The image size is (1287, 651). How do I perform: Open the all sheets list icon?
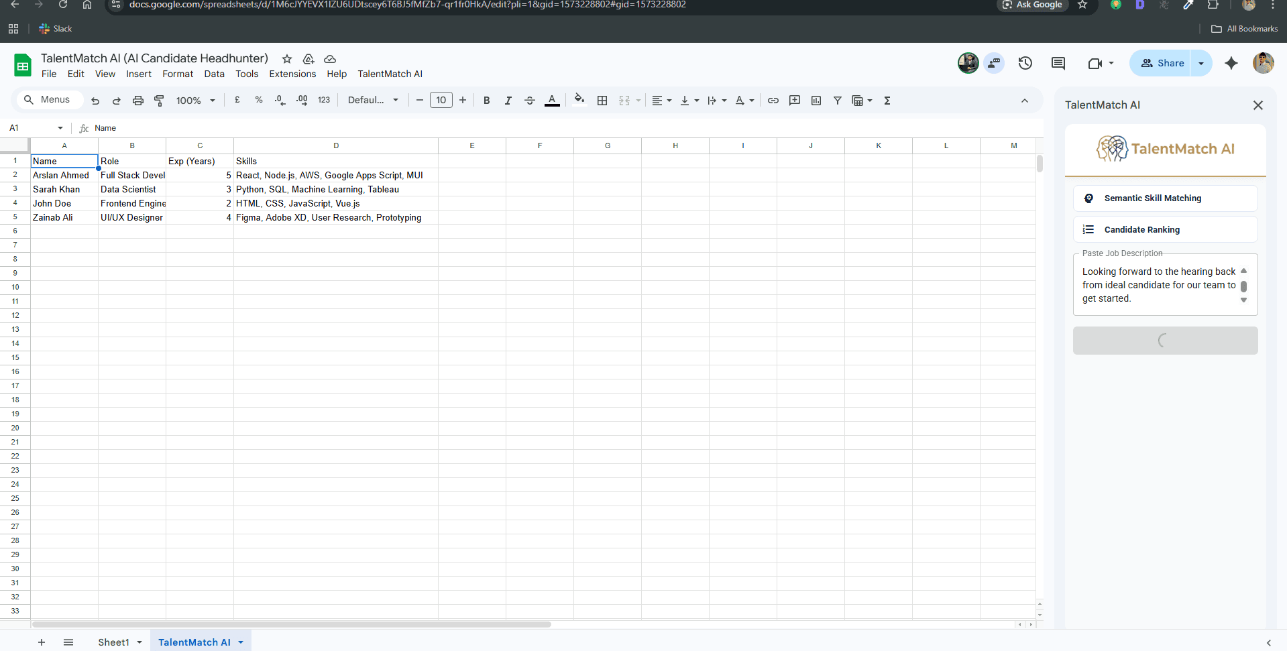(68, 642)
